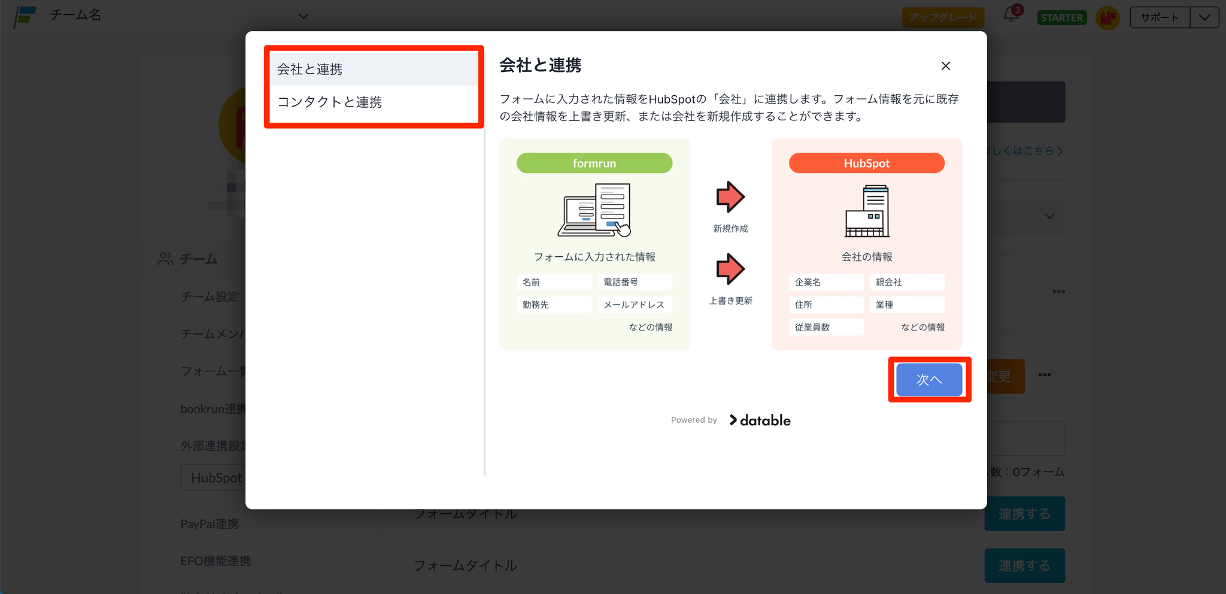
Task: Click the team members icon beside チーム
Action: 165,259
